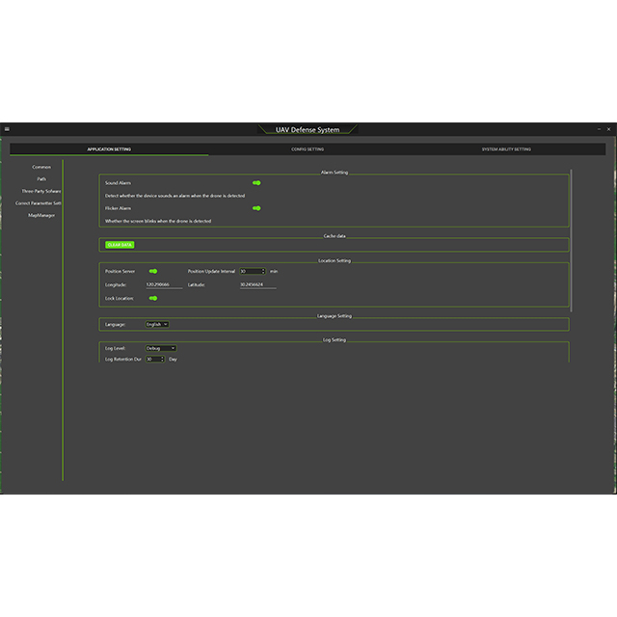Screen dimensions: 617x617
Task: Select the Application Setting tab
Action: click(109, 149)
